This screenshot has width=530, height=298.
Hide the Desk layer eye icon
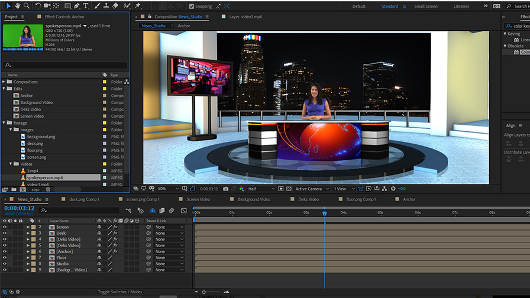point(4,233)
